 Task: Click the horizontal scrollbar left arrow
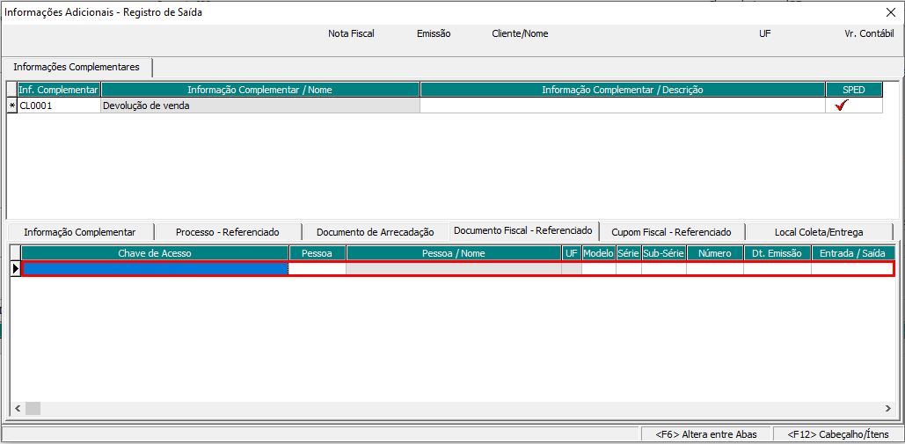18,408
